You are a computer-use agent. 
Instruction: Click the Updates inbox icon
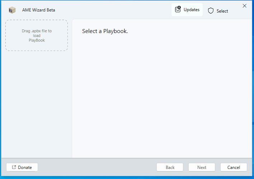tap(178, 10)
